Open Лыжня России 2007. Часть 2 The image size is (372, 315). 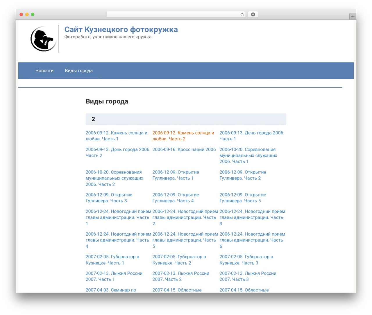pos(181,276)
